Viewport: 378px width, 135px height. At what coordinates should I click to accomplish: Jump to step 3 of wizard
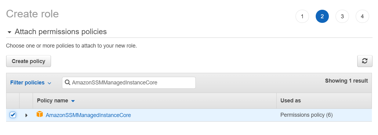pos(342,16)
